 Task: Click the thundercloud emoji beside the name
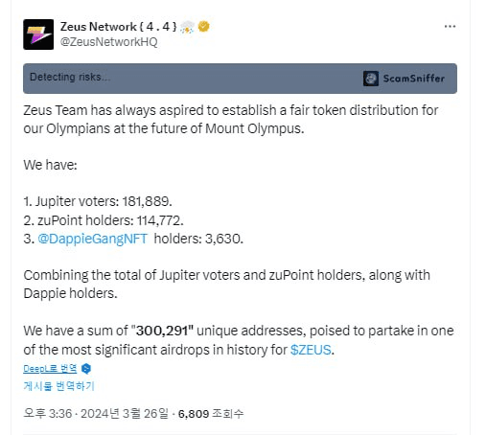pyautogui.click(x=187, y=27)
